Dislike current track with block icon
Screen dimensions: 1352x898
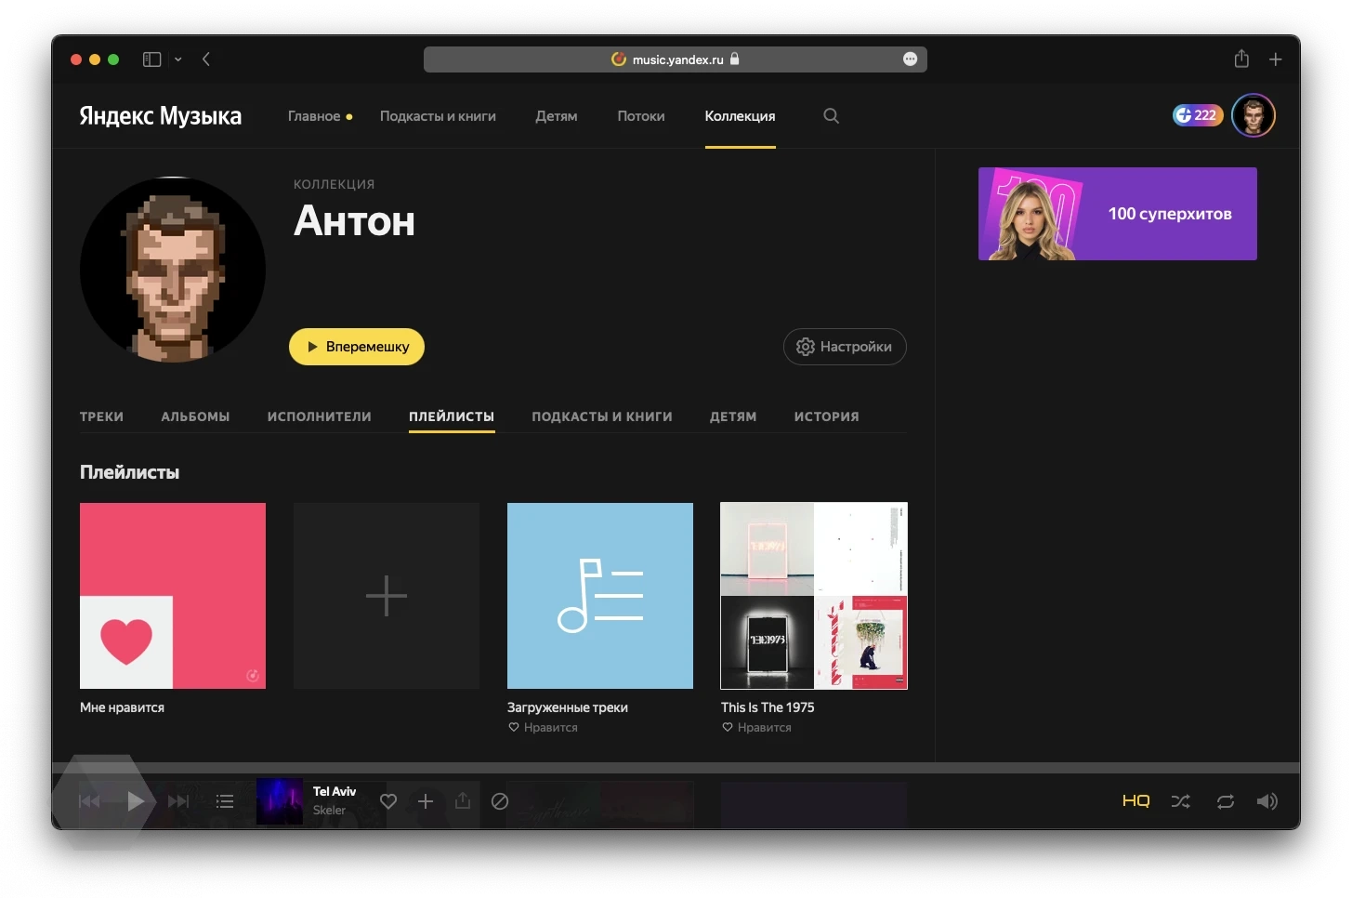500,801
